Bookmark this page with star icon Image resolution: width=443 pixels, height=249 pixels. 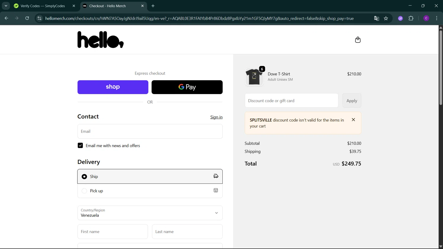386,18
